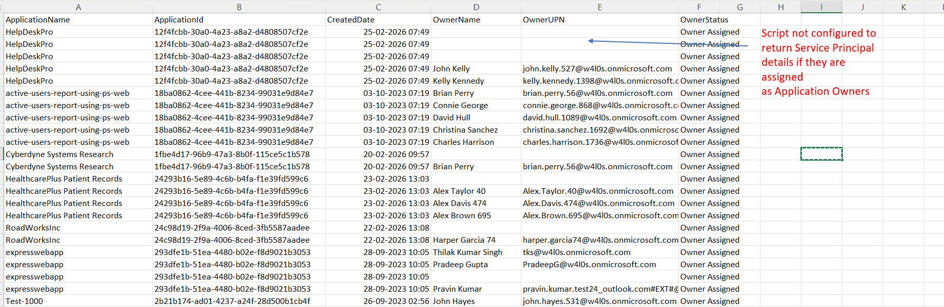Select the red Service Principal note text
Viewport: 944px width, 307px height.
[818, 62]
